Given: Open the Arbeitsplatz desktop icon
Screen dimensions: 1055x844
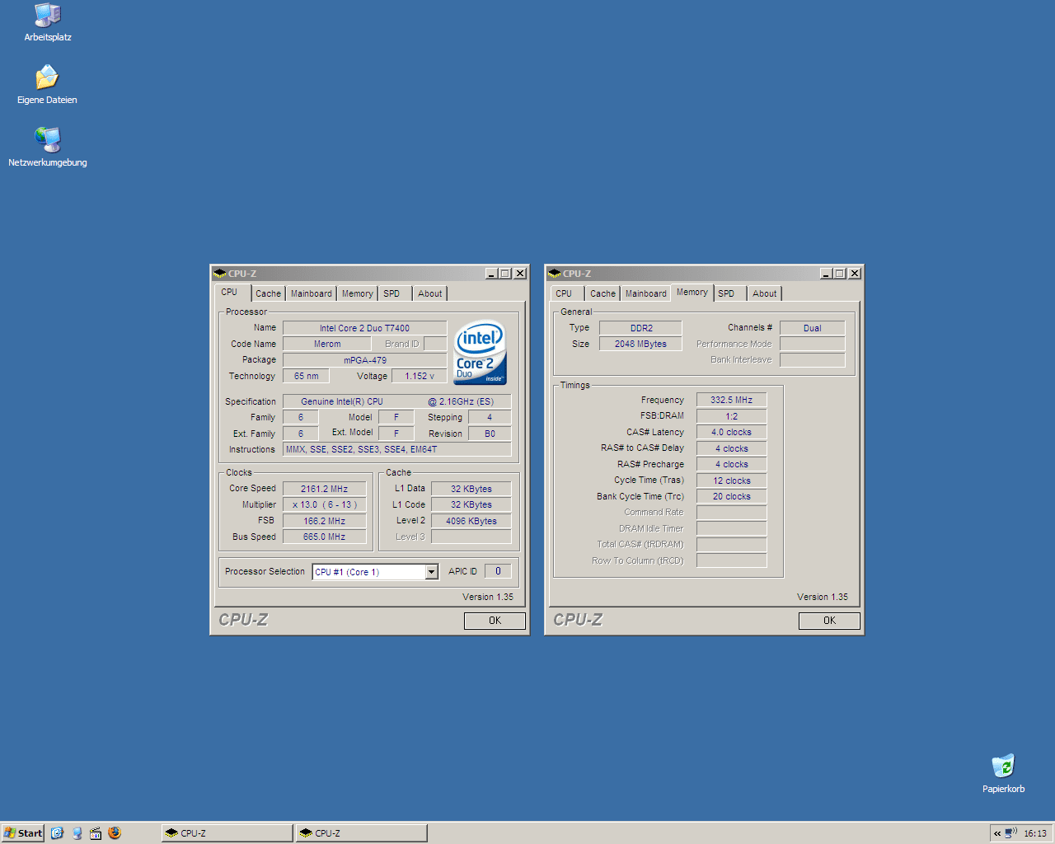Looking at the screenshot, I should coord(48,22).
